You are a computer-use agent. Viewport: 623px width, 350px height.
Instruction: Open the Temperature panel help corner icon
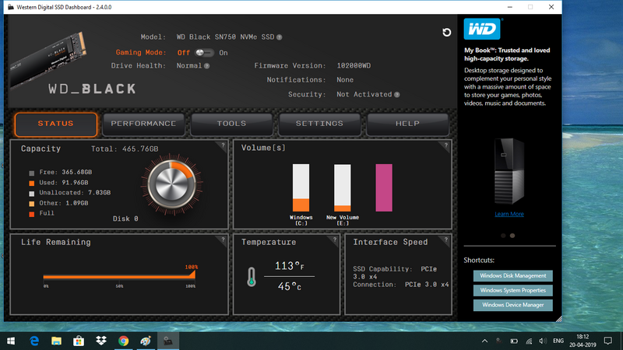coord(335,240)
